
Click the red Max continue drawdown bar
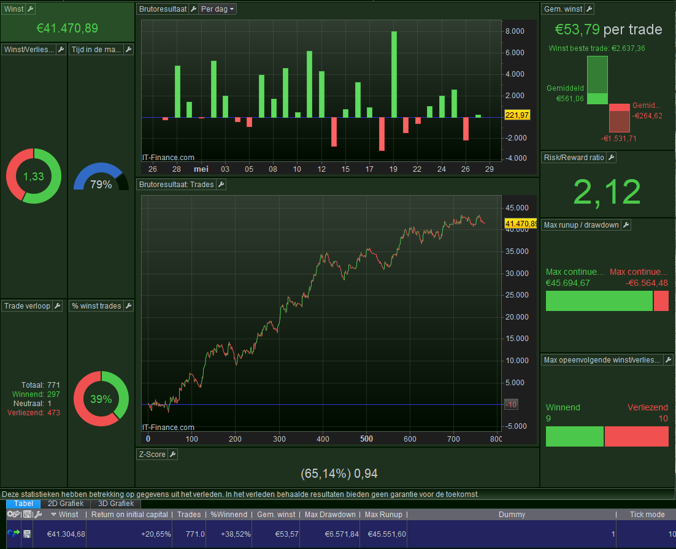661,301
